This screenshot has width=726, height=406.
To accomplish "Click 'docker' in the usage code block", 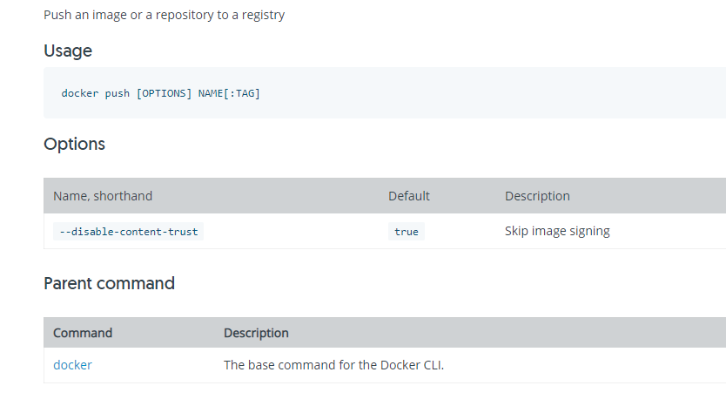I will (x=80, y=93).
